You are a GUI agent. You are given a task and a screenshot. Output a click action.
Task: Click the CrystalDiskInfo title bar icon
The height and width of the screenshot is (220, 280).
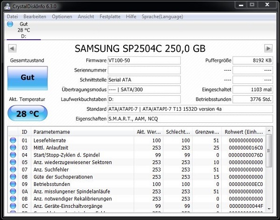[x=7, y=6]
